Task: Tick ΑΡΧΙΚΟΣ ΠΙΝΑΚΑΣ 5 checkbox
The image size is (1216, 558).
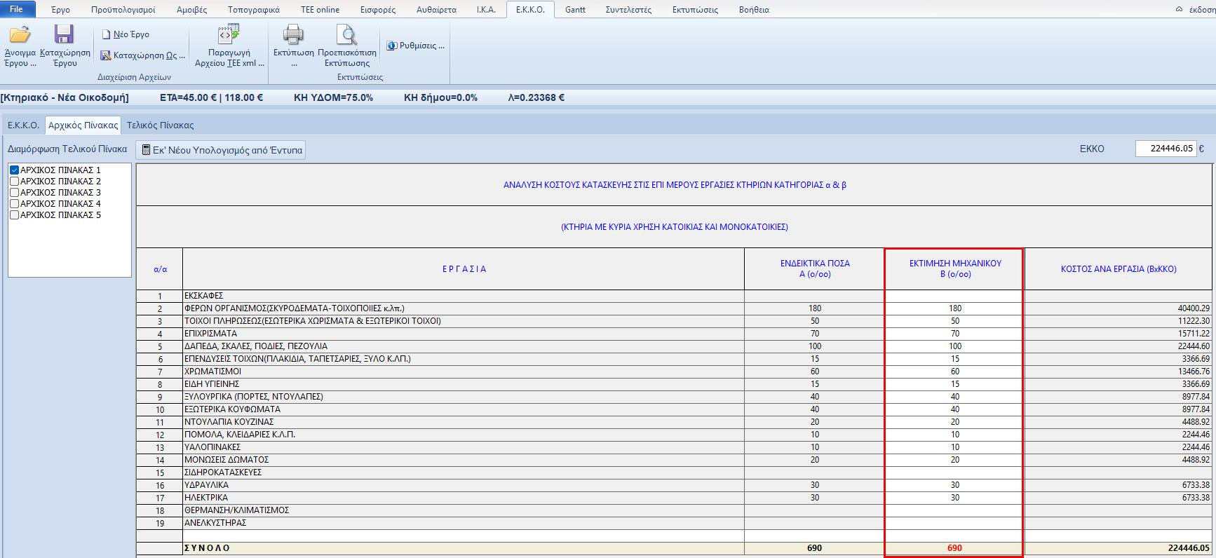Action: (x=14, y=215)
